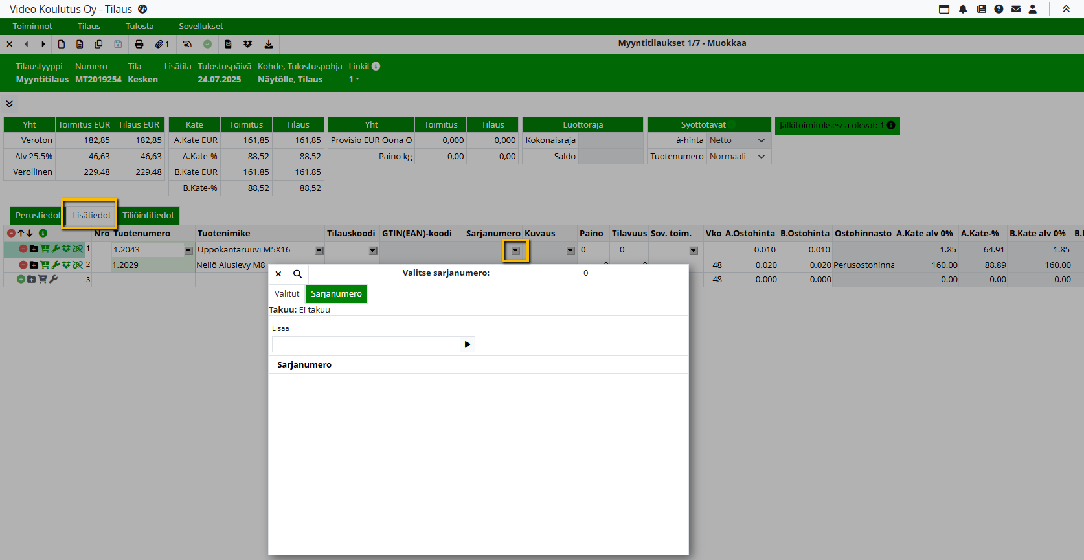Open the á-hinta Netto dropdown
1084x560 pixels.
pos(738,140)
